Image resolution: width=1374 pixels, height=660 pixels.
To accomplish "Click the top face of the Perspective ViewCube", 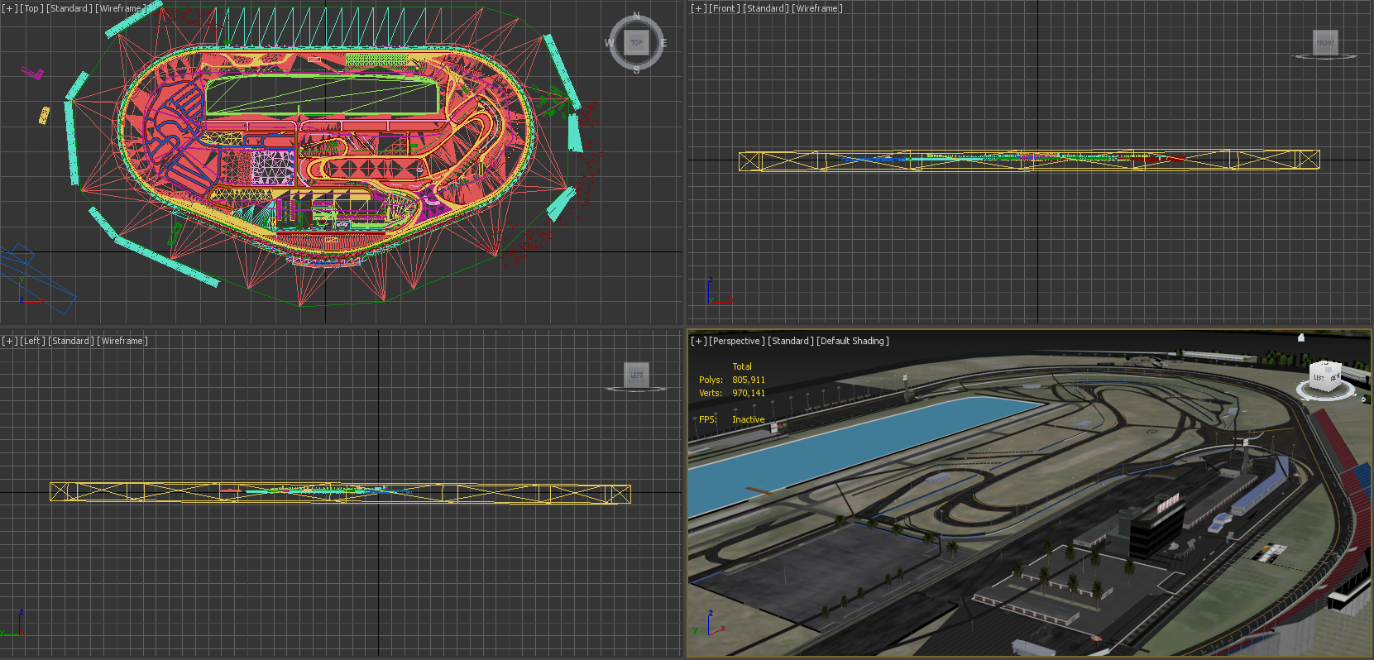I will (1326, 364).
